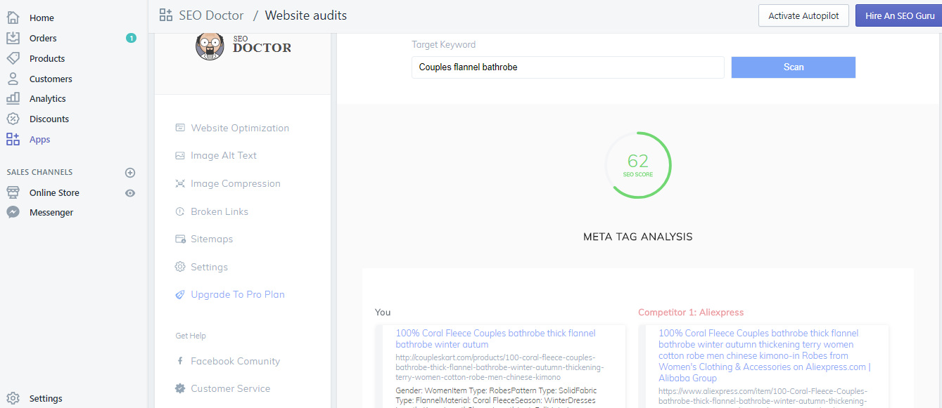Click the 'Competitor 1: Aliexpress' heading
Screen dimensions: 942x408
pos(691,312)
